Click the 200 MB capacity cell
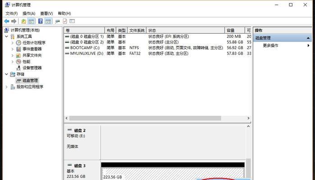This screenshot has width=315, height=180. (x=233, y=36)
